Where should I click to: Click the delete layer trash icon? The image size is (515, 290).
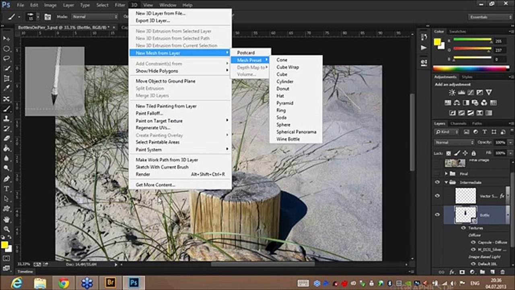coord(503,272)
